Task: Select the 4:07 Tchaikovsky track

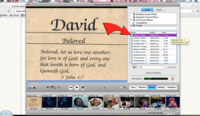Action: tap(153, 61)
